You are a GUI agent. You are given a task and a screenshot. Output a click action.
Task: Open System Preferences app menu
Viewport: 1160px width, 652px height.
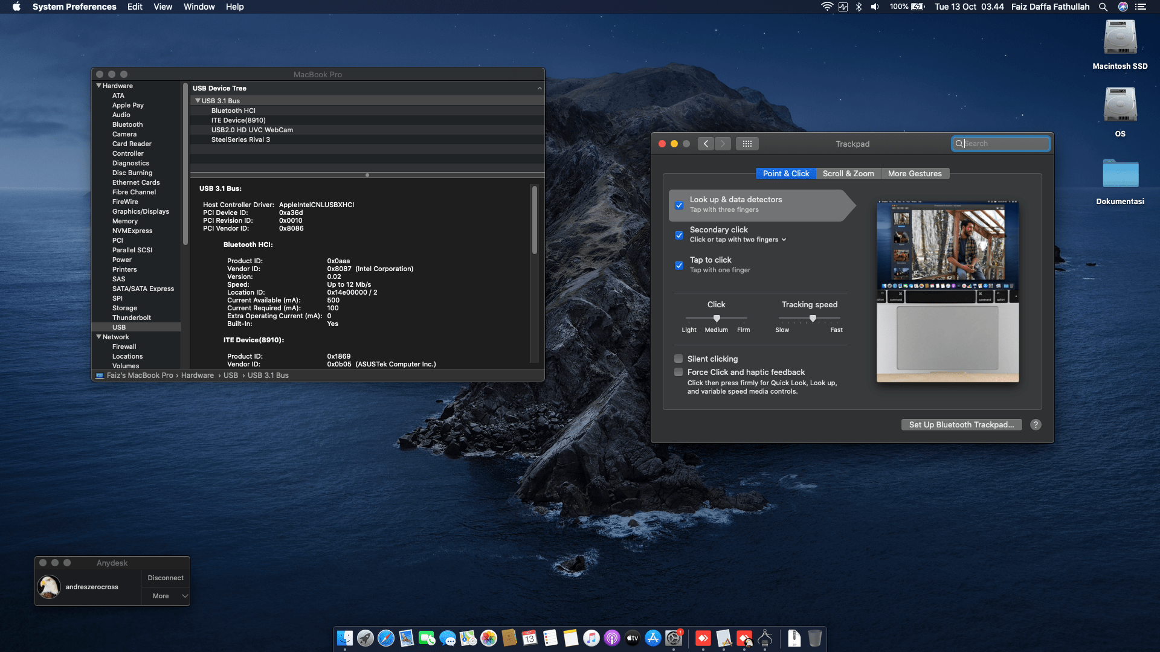point(74,7)
